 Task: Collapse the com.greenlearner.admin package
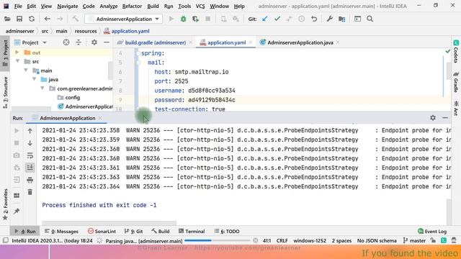pyautogui.click(x=42, y=88)
